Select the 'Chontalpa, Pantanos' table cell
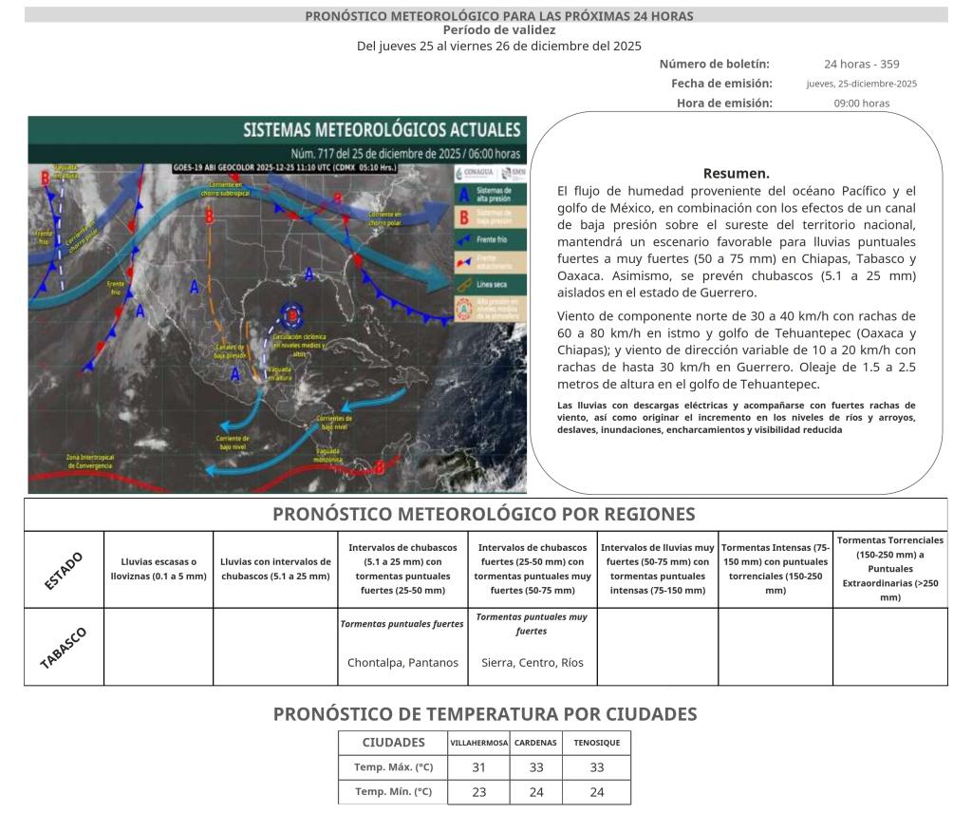The image size is (972, 813). point(402,662)
